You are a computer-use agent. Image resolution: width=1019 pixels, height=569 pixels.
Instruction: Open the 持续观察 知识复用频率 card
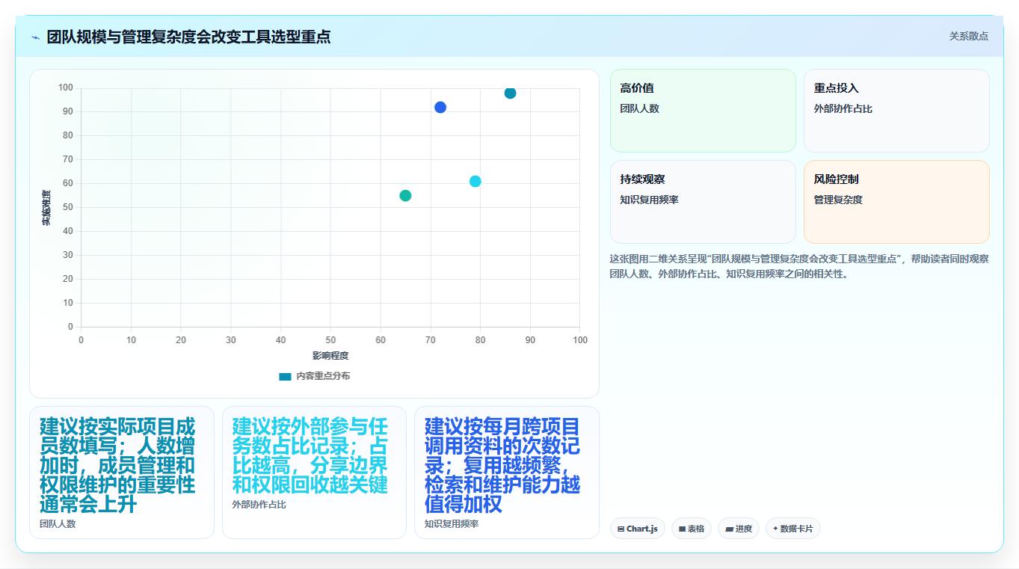(703, 202)
